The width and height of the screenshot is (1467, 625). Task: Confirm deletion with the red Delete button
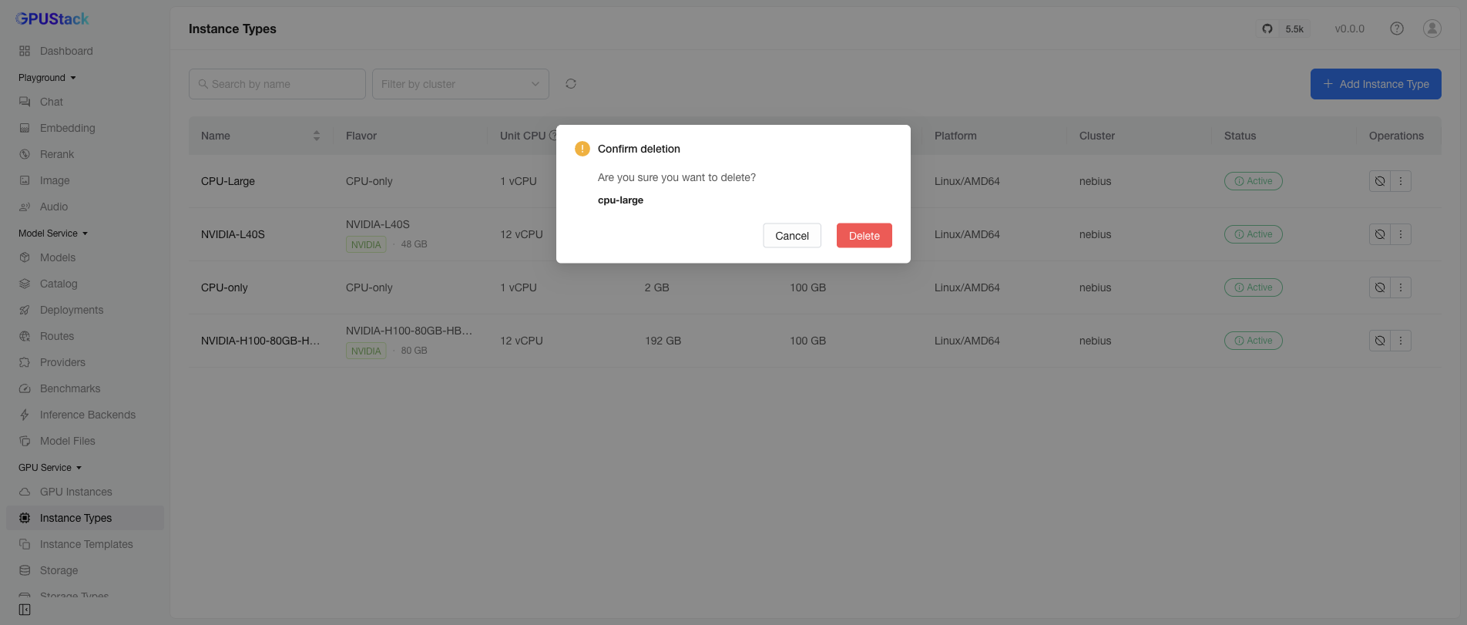click(864, 236)
